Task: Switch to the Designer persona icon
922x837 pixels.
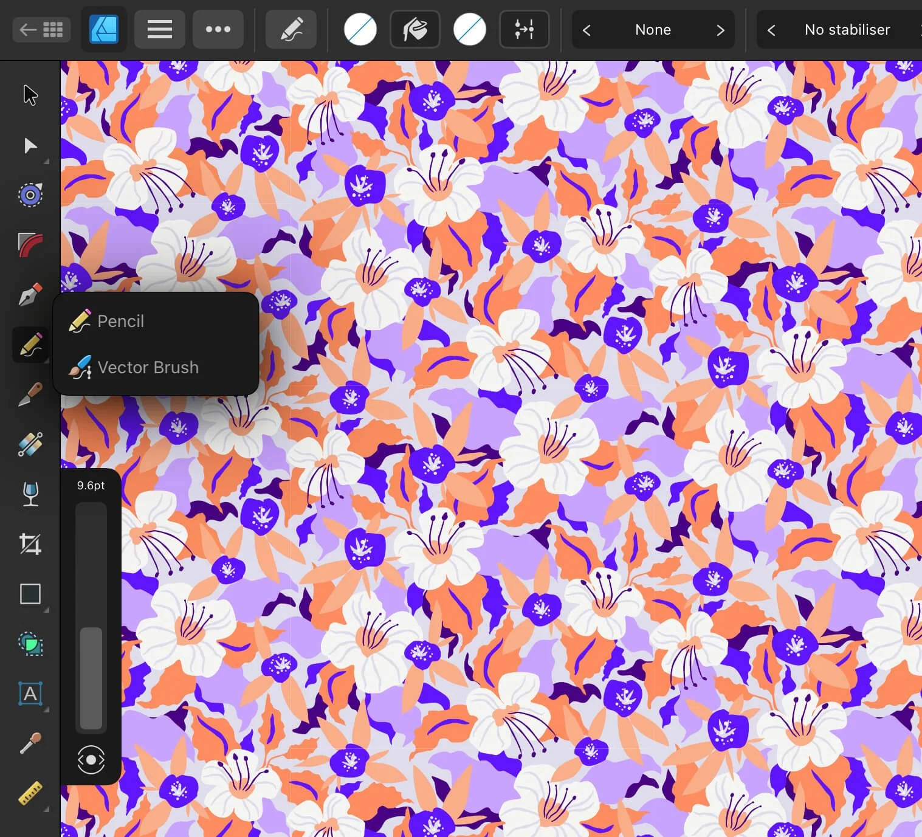Action: coord(104,29)
